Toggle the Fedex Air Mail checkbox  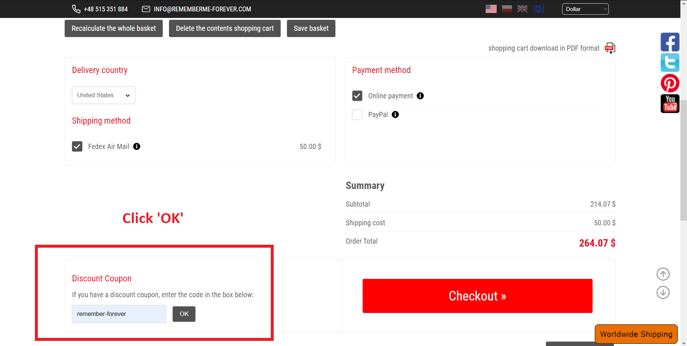pyautogui.click(x=77, y=146)
